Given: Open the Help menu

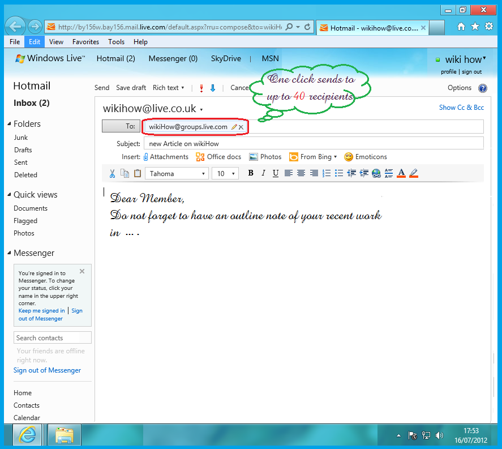Looking at the screenshot, I should pyautogui.click(x=140, y=42).
